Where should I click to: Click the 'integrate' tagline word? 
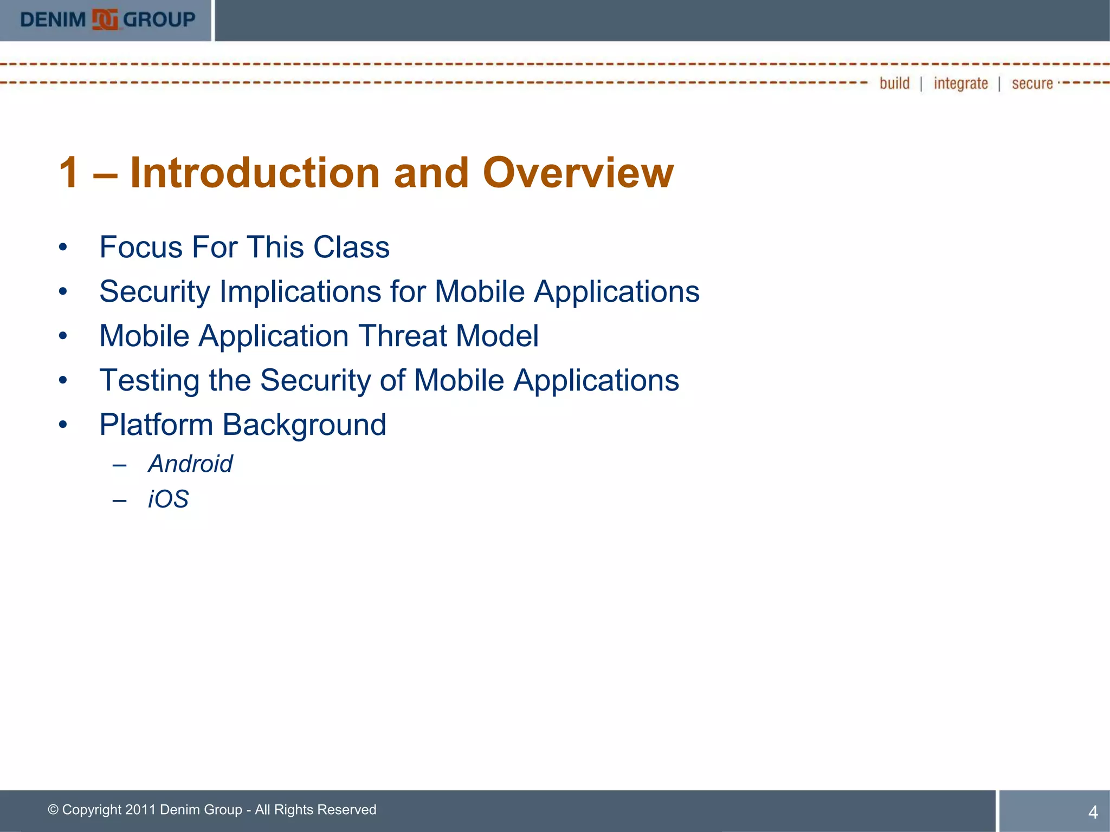(960, 83)
